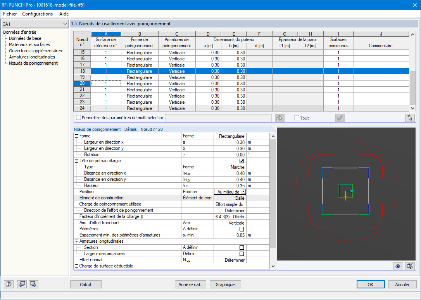
Task: Uncheck Tête de poteau élargie checkbox
Action: point(242,161)
